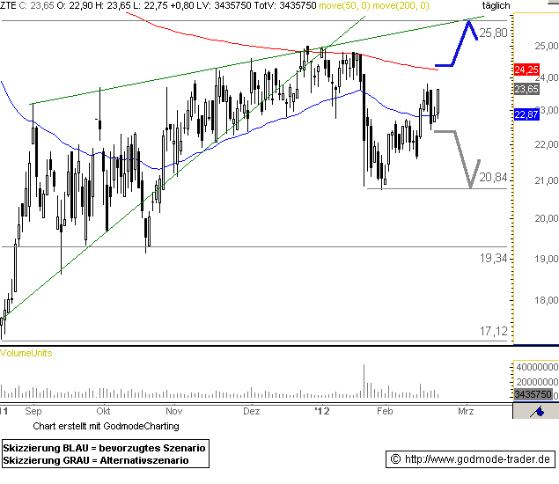Click the pen drawing tool icon
The image size is (559, 484).
(x=536, y=412)
